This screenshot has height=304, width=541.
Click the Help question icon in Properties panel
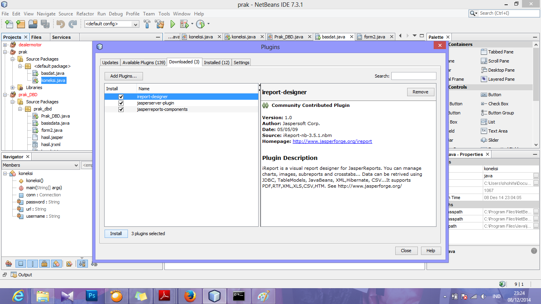pos(534,251)
